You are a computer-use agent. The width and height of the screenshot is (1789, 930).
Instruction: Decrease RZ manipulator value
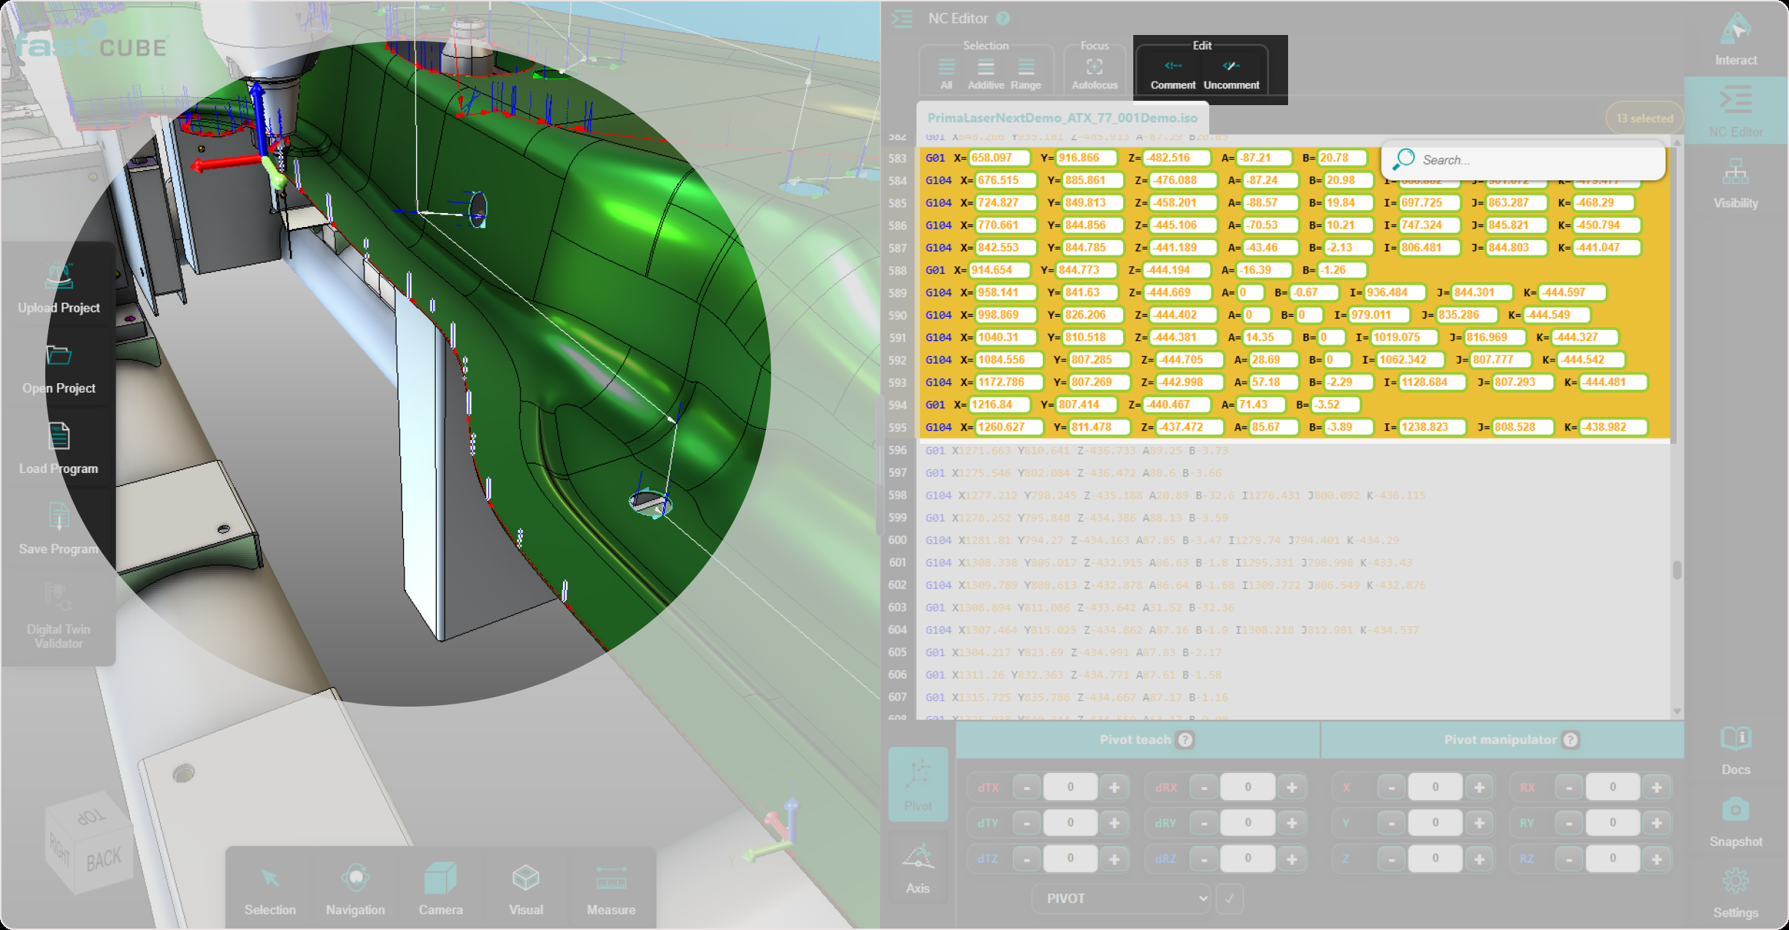[1569, 859]
